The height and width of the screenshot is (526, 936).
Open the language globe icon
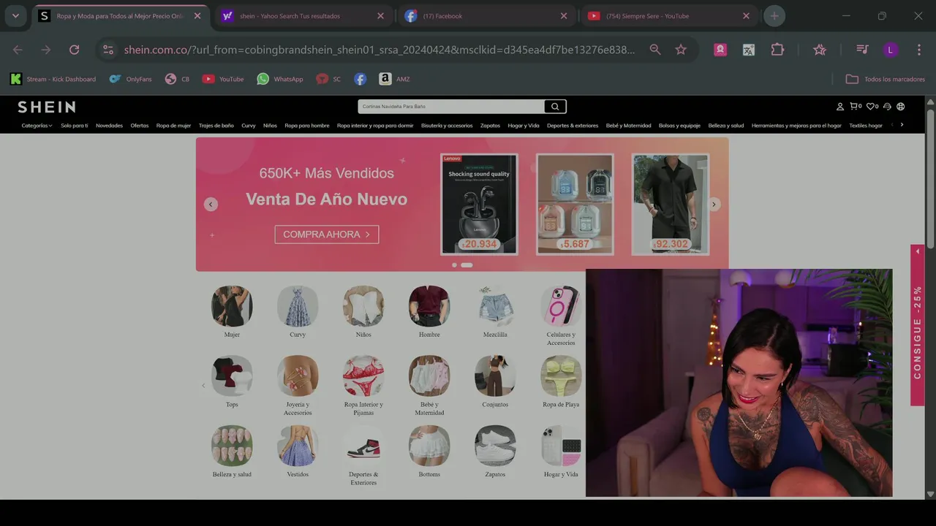pyautogui.click(x=901, y=107)
